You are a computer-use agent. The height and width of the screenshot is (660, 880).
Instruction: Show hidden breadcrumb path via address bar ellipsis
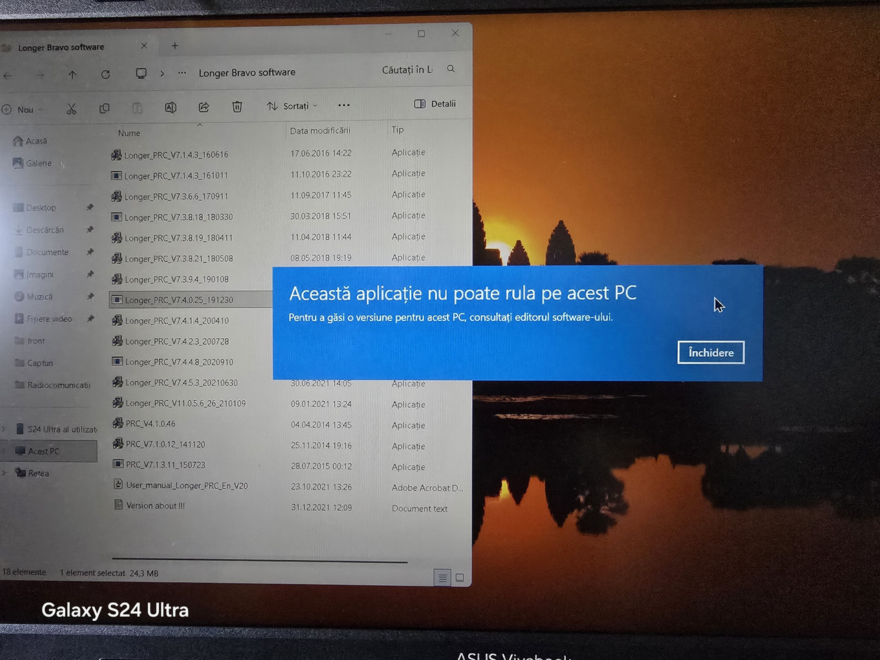coord(182,73)
